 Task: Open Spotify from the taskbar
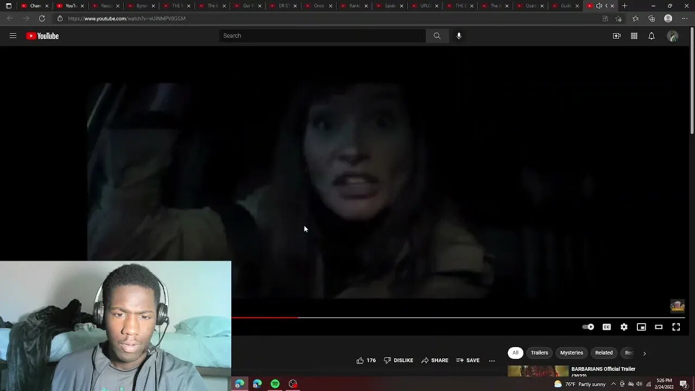pos(275,384)
